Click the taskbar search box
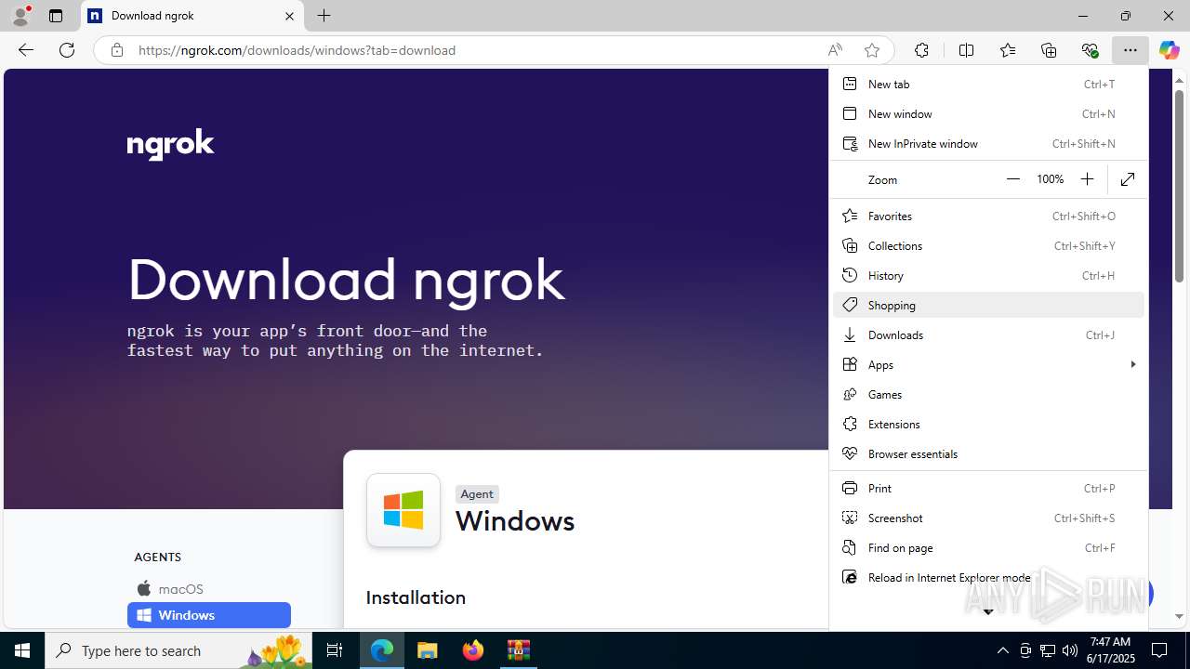1190x669 pixels. coord(178,650)
